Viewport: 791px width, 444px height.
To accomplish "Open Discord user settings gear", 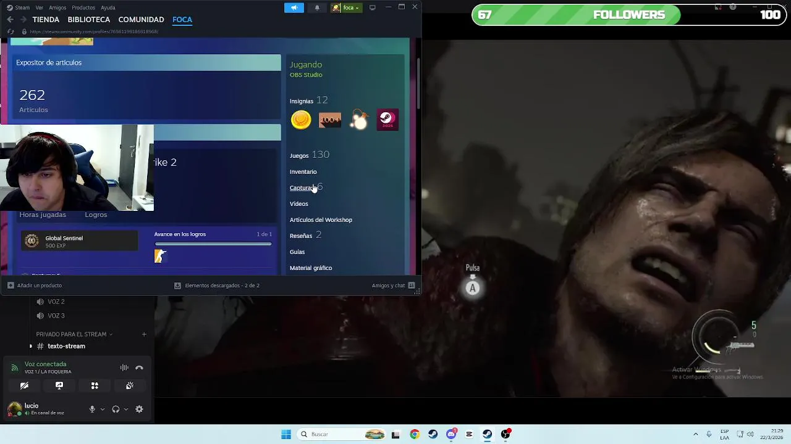I will [139, 409].
